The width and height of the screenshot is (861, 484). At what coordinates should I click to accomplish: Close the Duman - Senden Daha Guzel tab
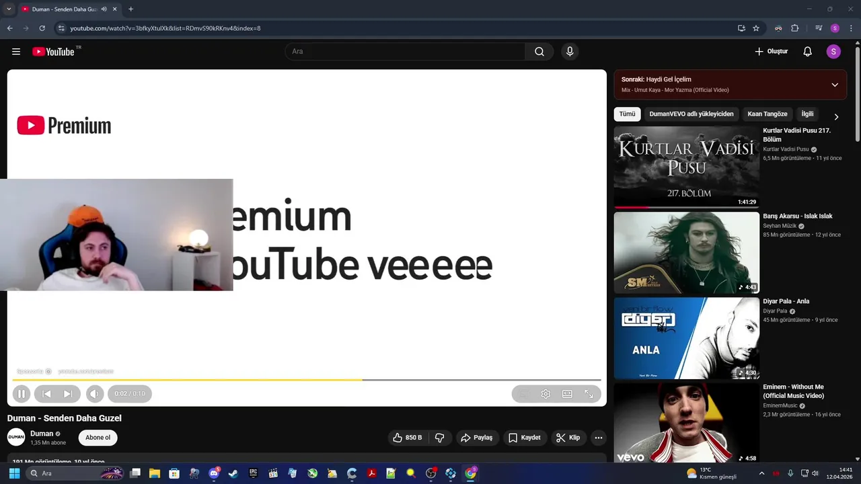(x=114, y=9)
